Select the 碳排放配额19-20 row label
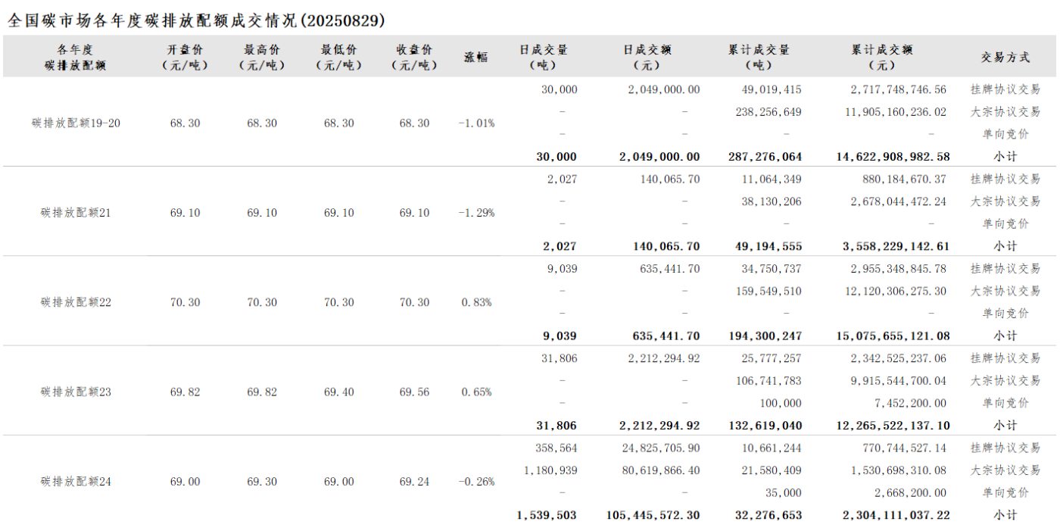The height and width of the screenshot is (531, 1060). (76, 123)
